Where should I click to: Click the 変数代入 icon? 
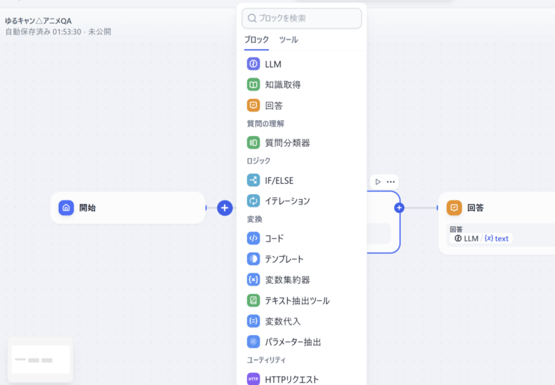point(253,321)
